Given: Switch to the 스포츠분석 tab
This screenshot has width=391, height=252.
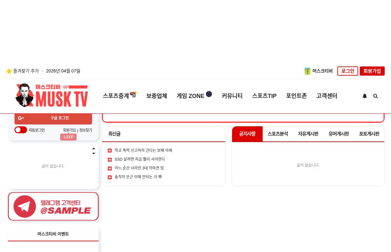Looking at the screenshot, I should click(277, 134).
